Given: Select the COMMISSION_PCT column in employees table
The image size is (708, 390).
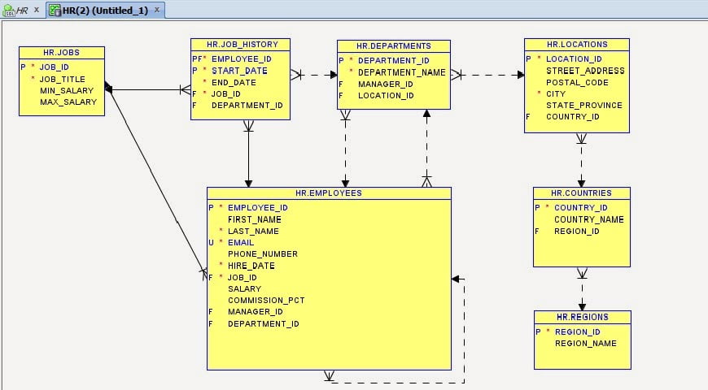Looking at the screenshot, I should [x=266, y=300].
